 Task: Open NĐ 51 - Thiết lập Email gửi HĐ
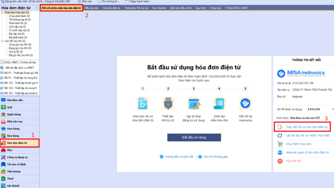point(20,73)
